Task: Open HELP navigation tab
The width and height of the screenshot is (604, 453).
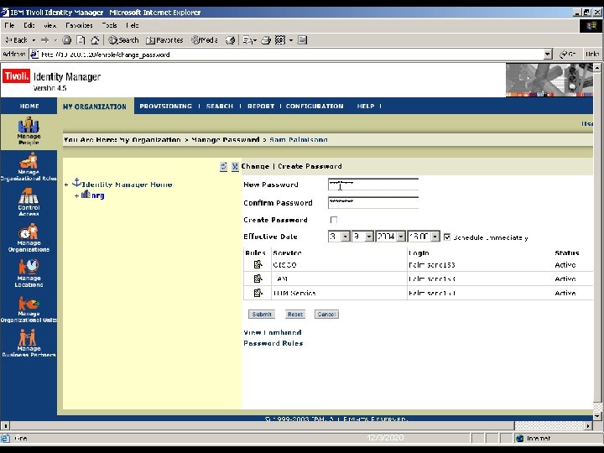Action: point(365,106)
